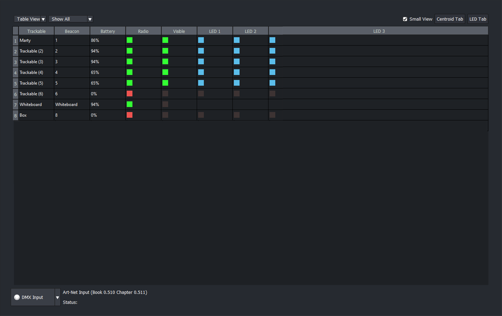Switch to the LED Tab
The height and width of the screenshot is (316, 502).
point(477,19)
